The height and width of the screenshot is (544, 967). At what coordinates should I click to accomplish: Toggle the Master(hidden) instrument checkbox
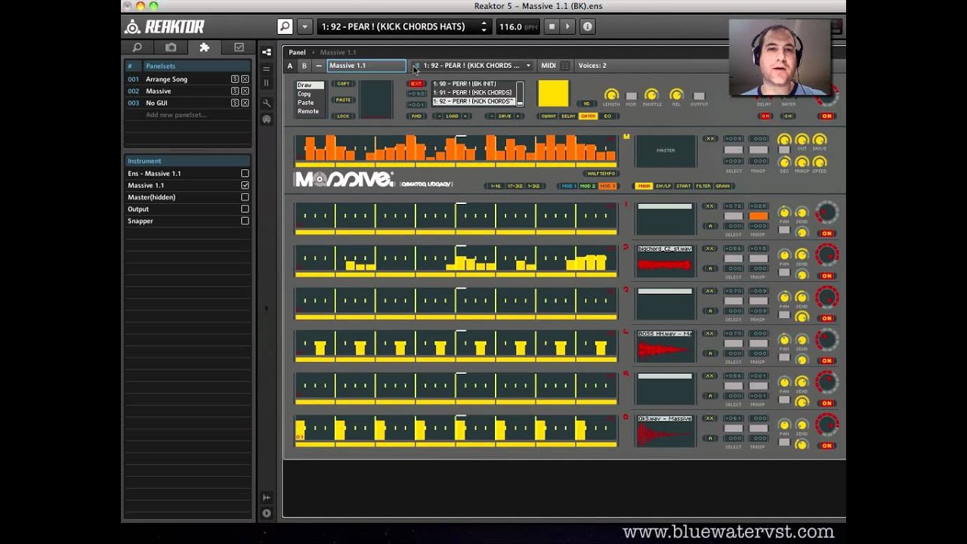(x=245, y=197)
